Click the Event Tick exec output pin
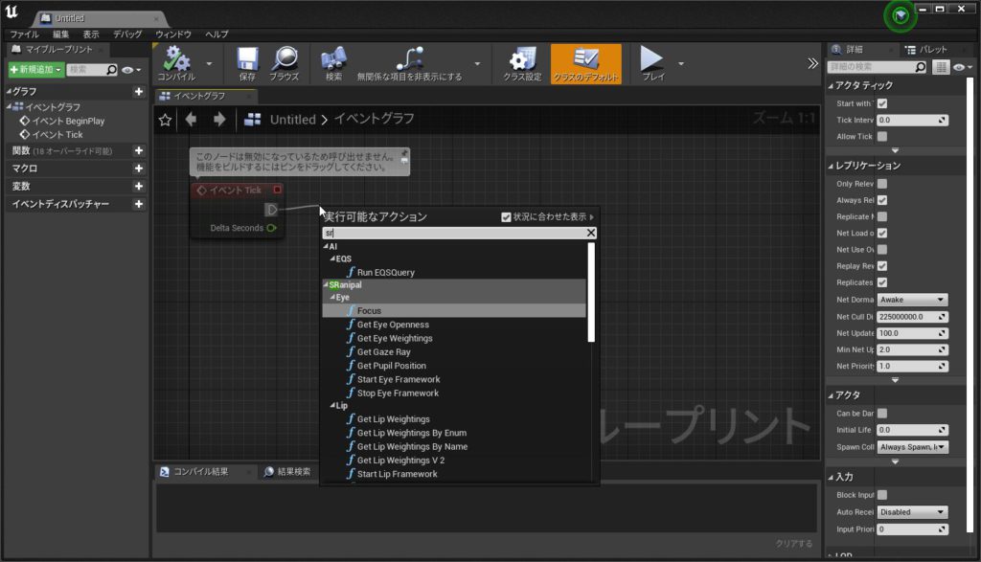Image resolution: width=981 pixels, height=562 pixels. [271, 210]
